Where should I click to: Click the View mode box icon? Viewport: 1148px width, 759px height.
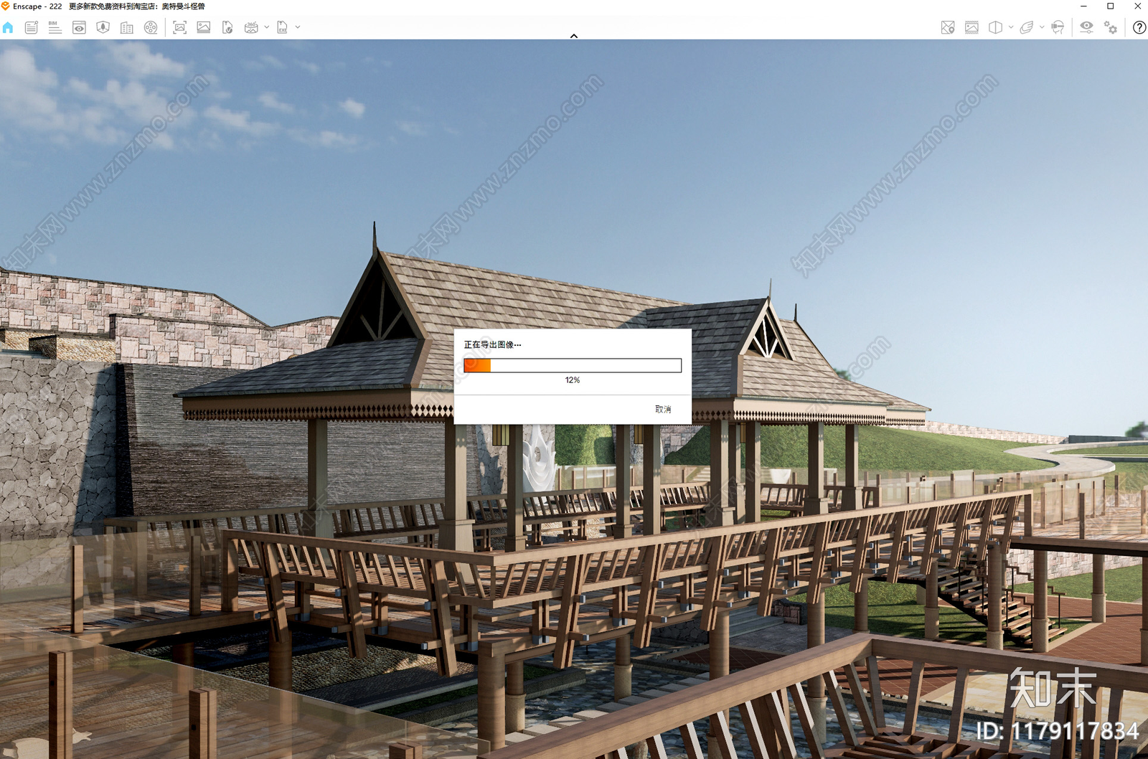click(995, 27)
